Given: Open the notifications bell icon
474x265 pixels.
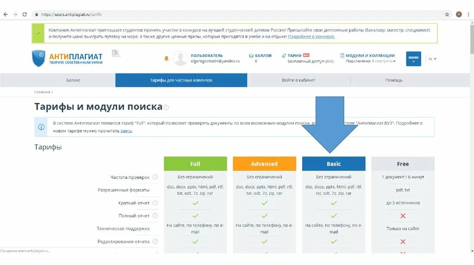Looking at the screenshot, I should coord(166,59).
